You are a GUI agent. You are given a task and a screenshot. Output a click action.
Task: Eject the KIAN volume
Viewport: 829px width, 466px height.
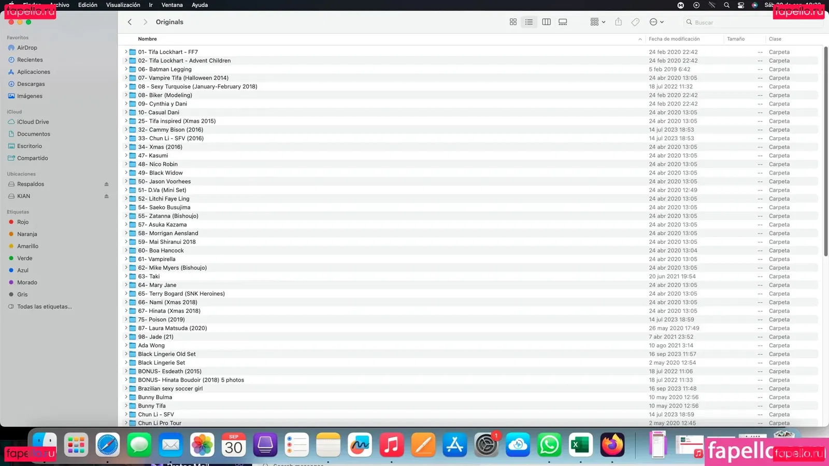tap(106, 196)
